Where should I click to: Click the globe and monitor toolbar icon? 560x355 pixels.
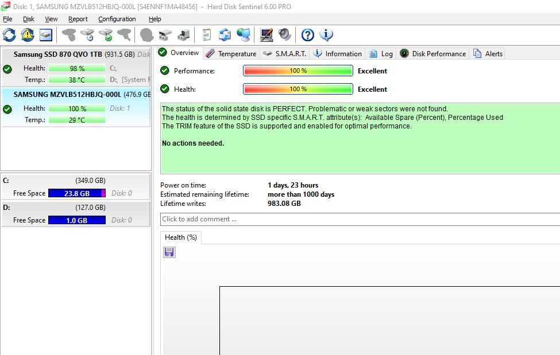(244, 35)
